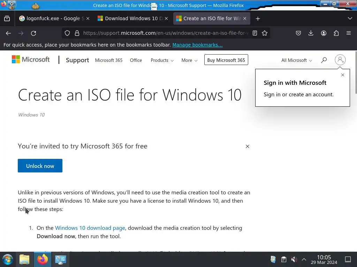The width and height of the screenshot is (357, 267).
Task: Open the site search magnifier
Action: point(324,60)
